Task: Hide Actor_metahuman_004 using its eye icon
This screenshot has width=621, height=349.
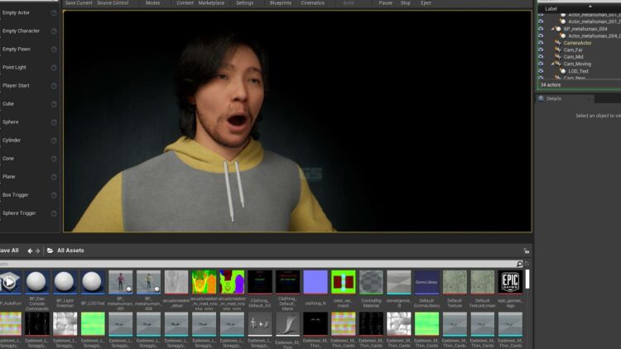Action: 541,36
